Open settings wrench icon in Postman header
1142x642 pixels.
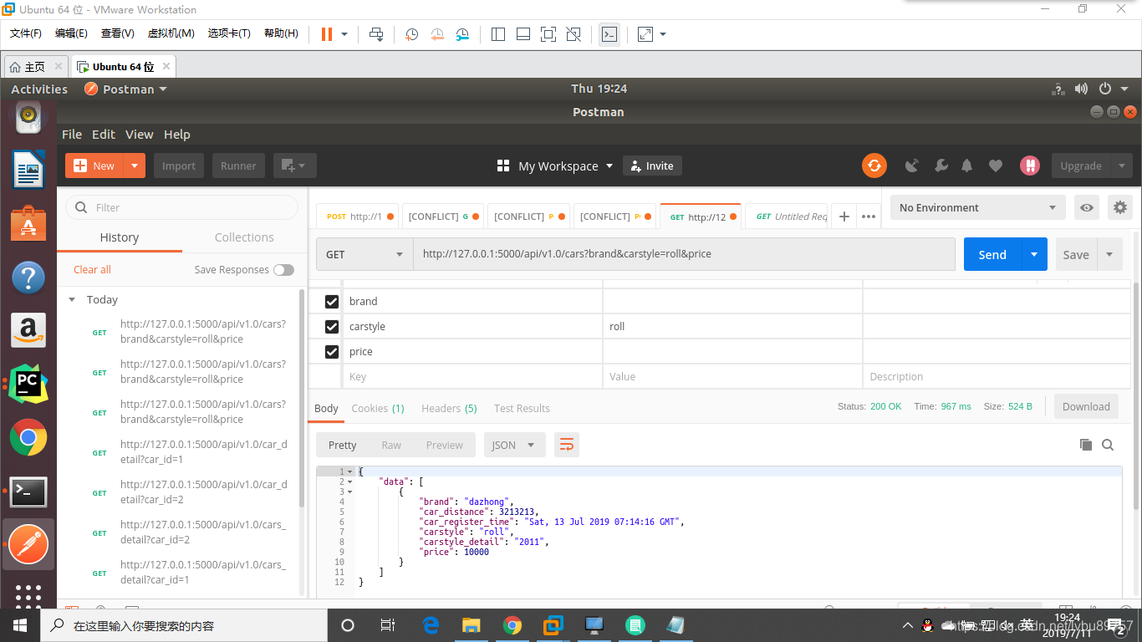[941, 166]
